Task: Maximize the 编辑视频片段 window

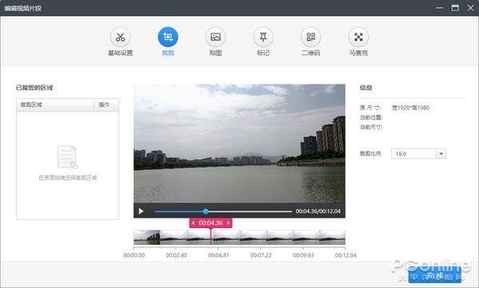Action: 455,8
